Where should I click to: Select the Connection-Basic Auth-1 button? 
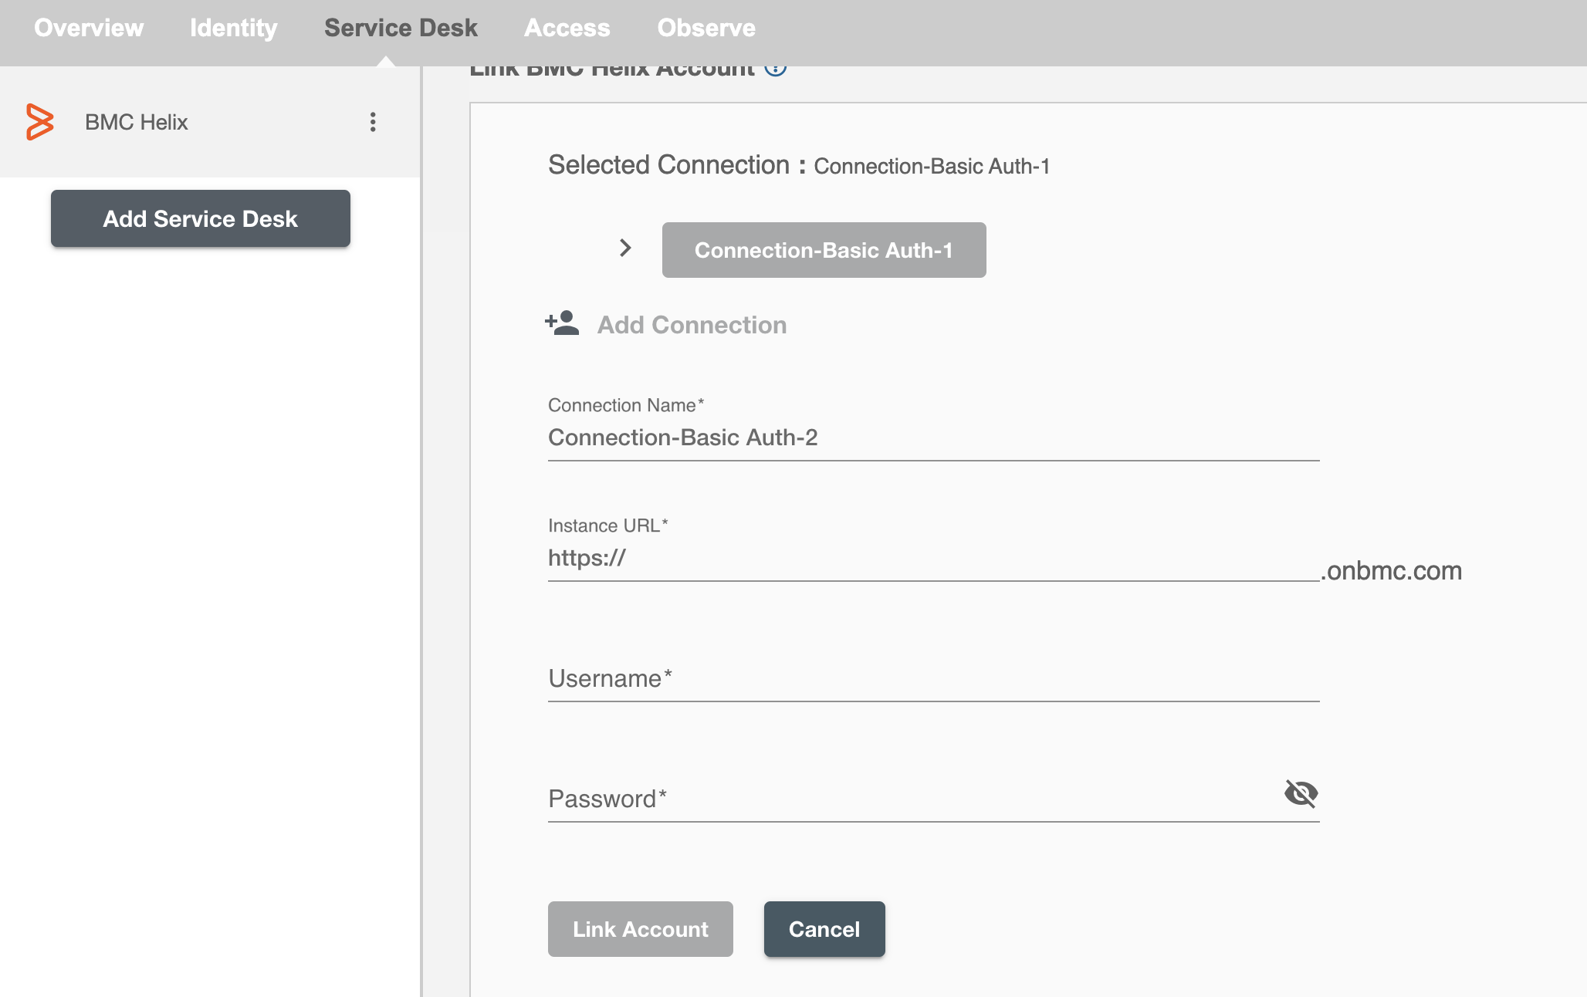(824, 250)
